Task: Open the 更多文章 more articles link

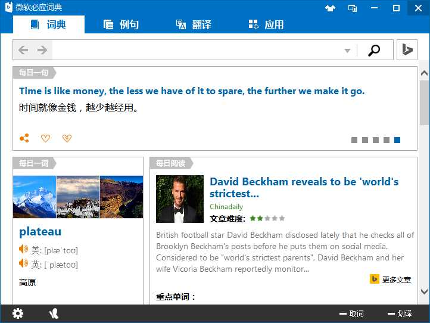Action: (x=397, y=279)
